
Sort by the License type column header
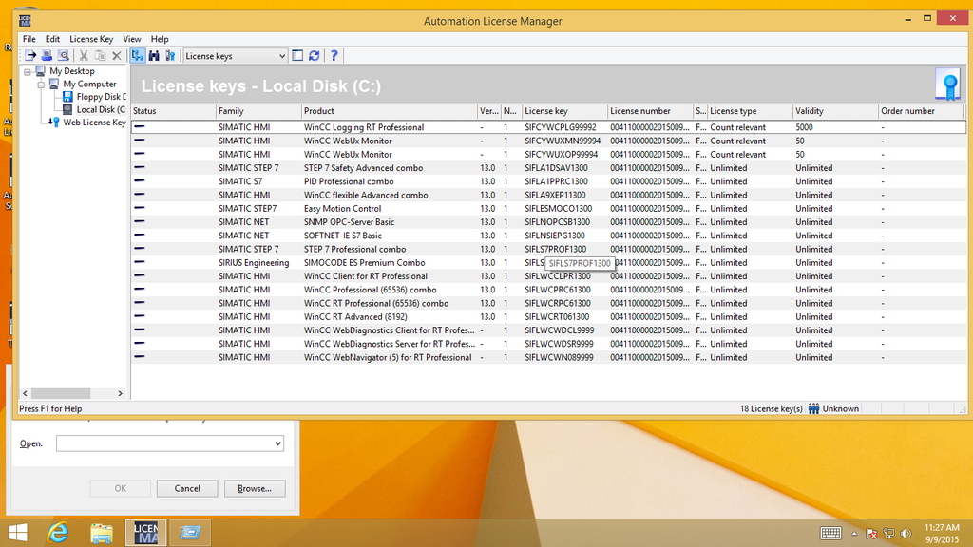751,111
